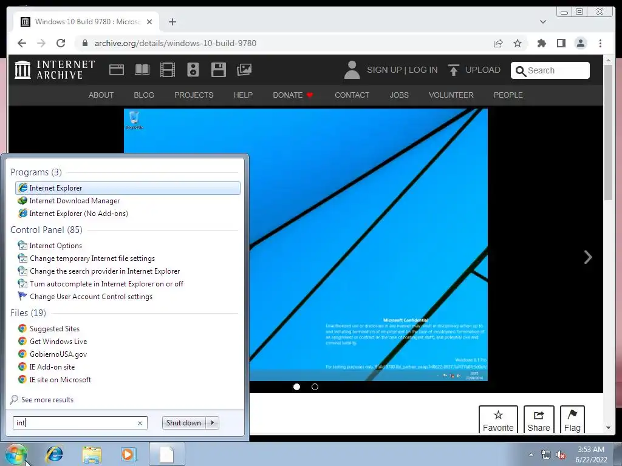Open the DONATE menu item

[x=293, y=95]
